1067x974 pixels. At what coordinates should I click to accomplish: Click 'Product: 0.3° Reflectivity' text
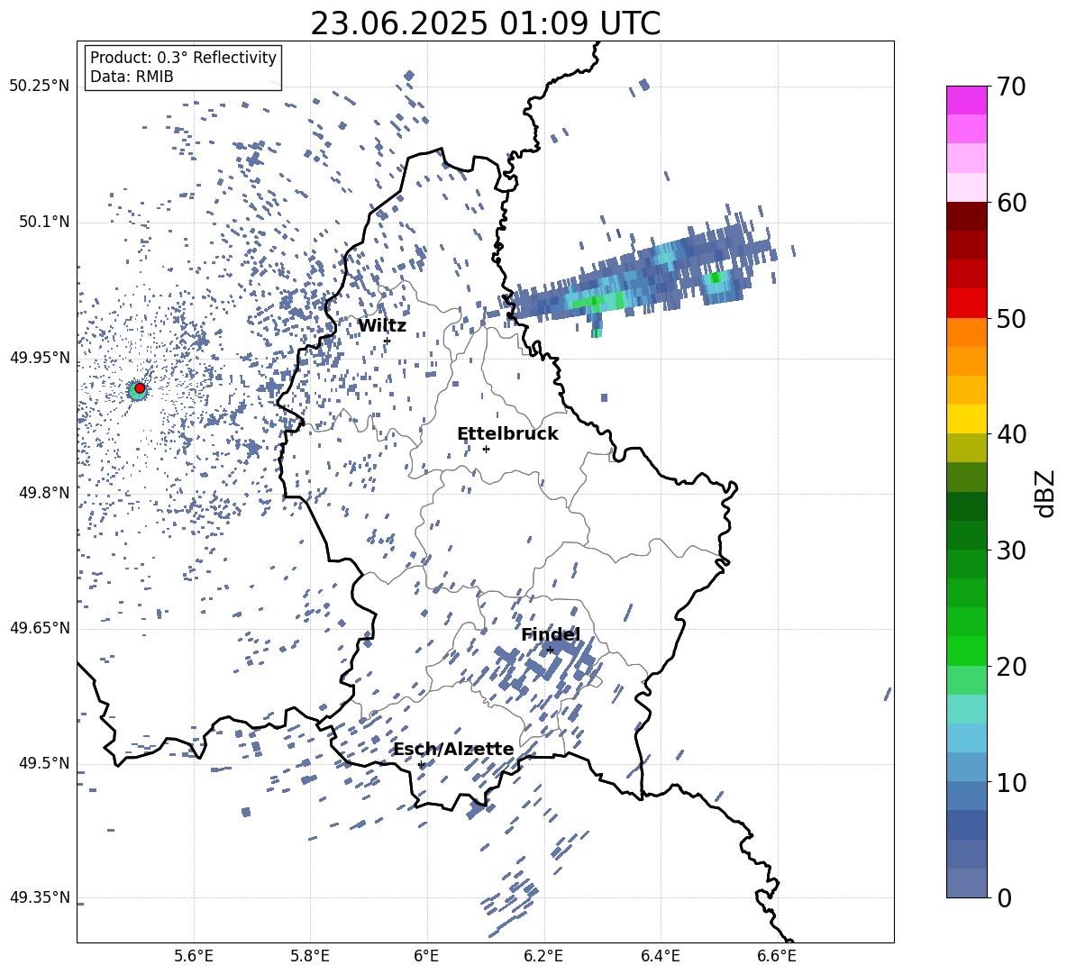(183, 57)
